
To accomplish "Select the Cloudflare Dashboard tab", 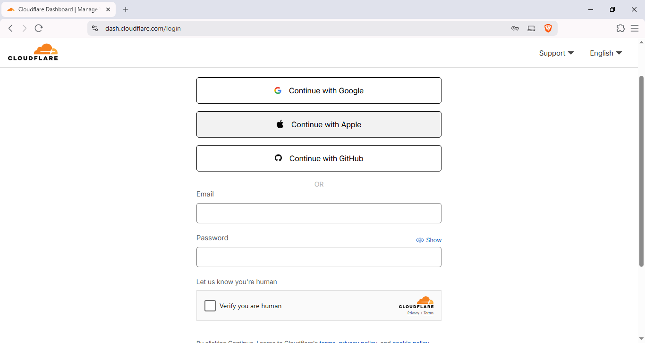I will pos(58,9).
